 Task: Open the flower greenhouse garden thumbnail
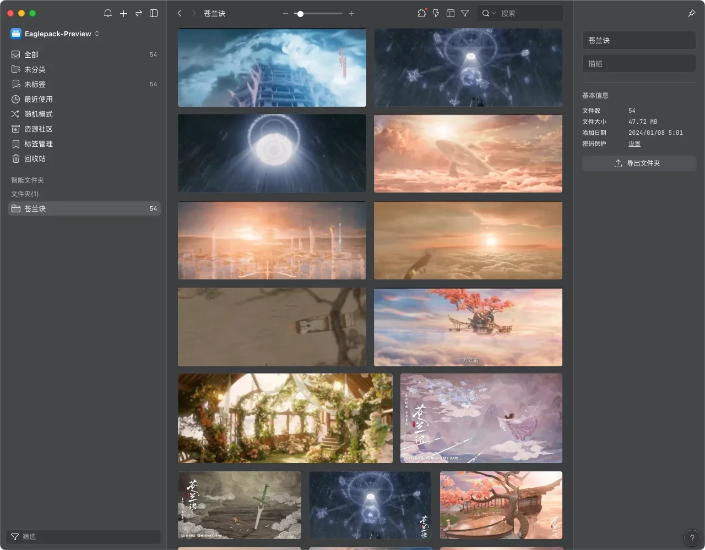[285, 419]
